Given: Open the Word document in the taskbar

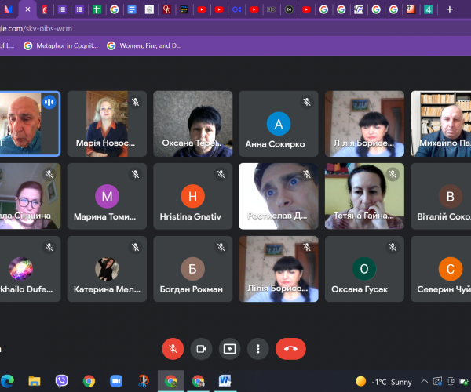Looking at the screenshot, I should [225, 381].
